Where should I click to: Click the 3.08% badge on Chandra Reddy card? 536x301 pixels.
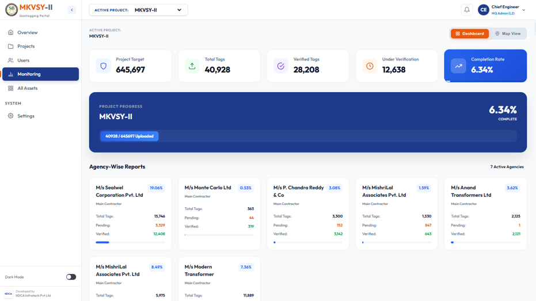point(334,188)
